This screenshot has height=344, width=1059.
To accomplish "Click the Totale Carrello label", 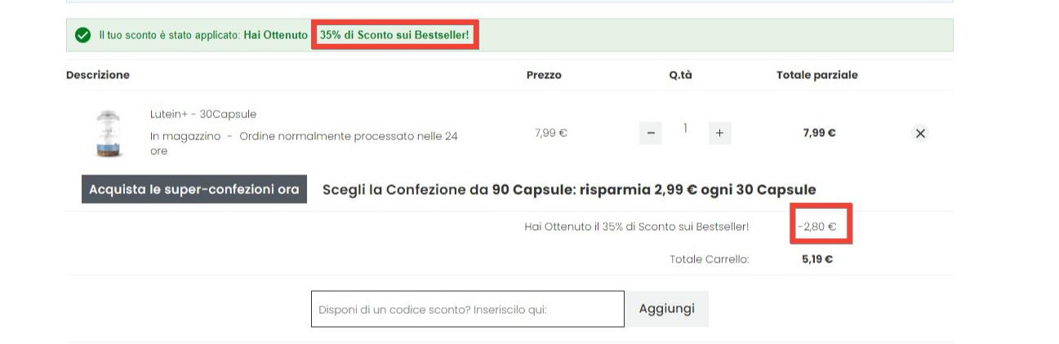I will pos(709,259).
